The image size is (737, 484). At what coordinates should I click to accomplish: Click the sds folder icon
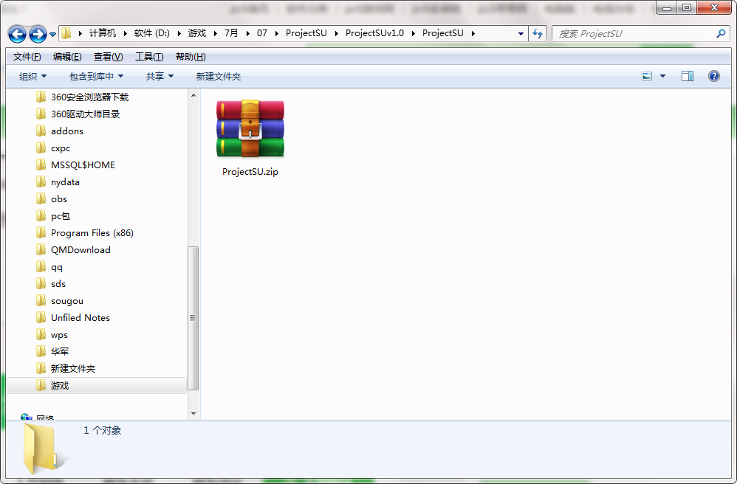coord(41,283)
